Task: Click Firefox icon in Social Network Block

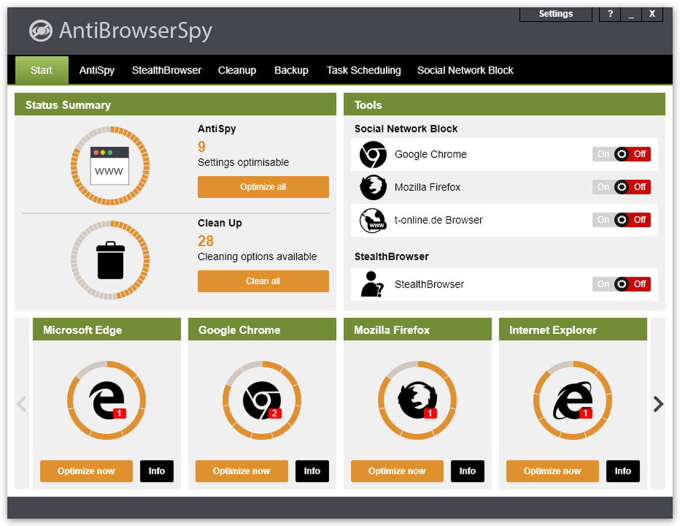Action: point(373,187)
